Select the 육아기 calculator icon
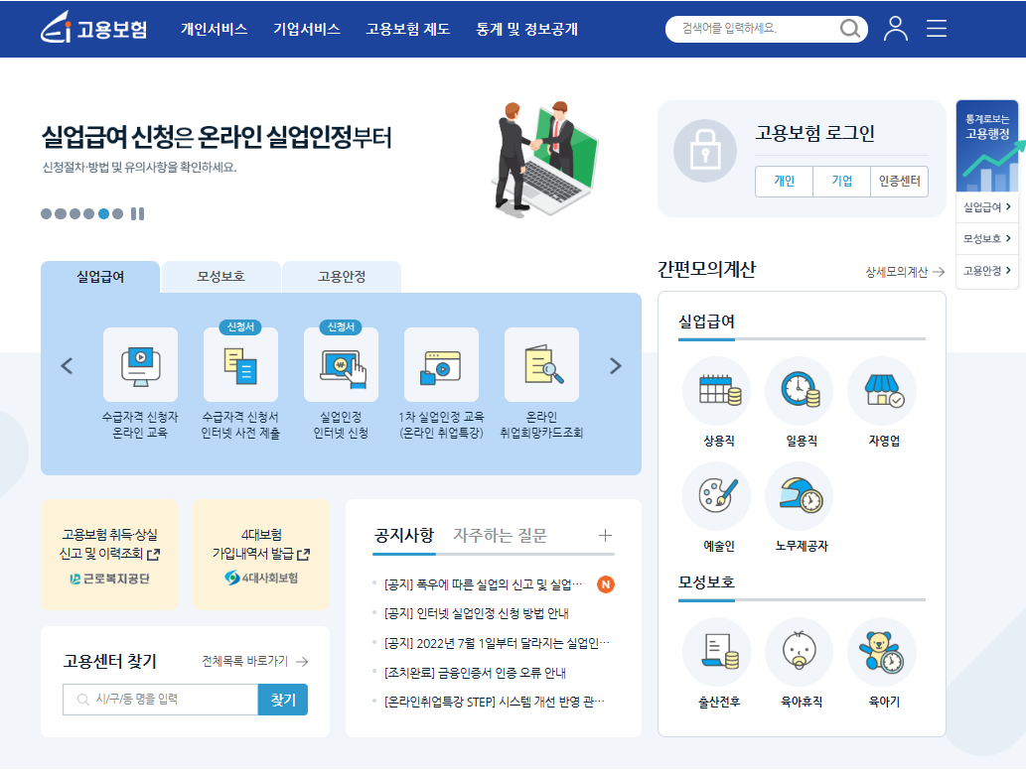 [883, 651]
